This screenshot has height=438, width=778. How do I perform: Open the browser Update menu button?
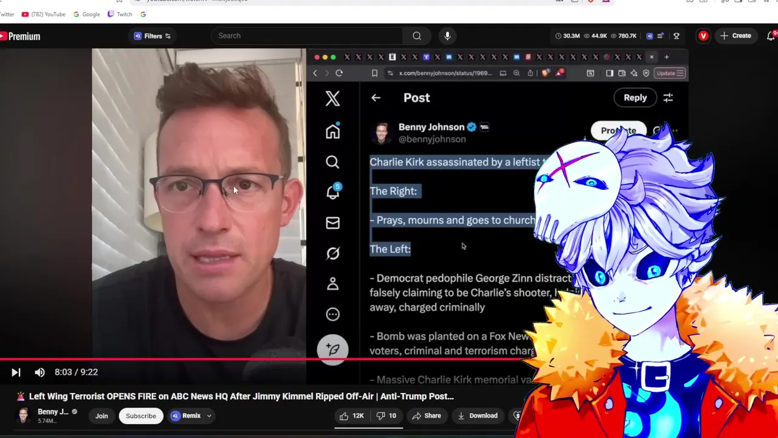670,73
